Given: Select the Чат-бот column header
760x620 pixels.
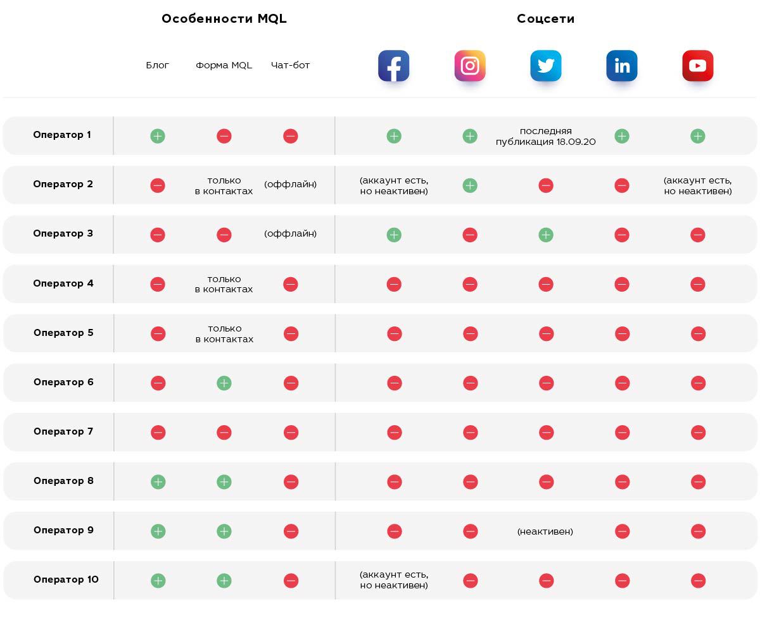Looking at the screenshot, I should (291, 65).
